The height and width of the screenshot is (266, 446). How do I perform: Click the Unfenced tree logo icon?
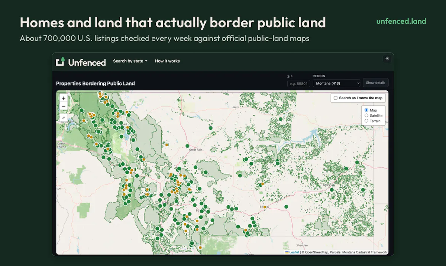click(x=61, y=61)
